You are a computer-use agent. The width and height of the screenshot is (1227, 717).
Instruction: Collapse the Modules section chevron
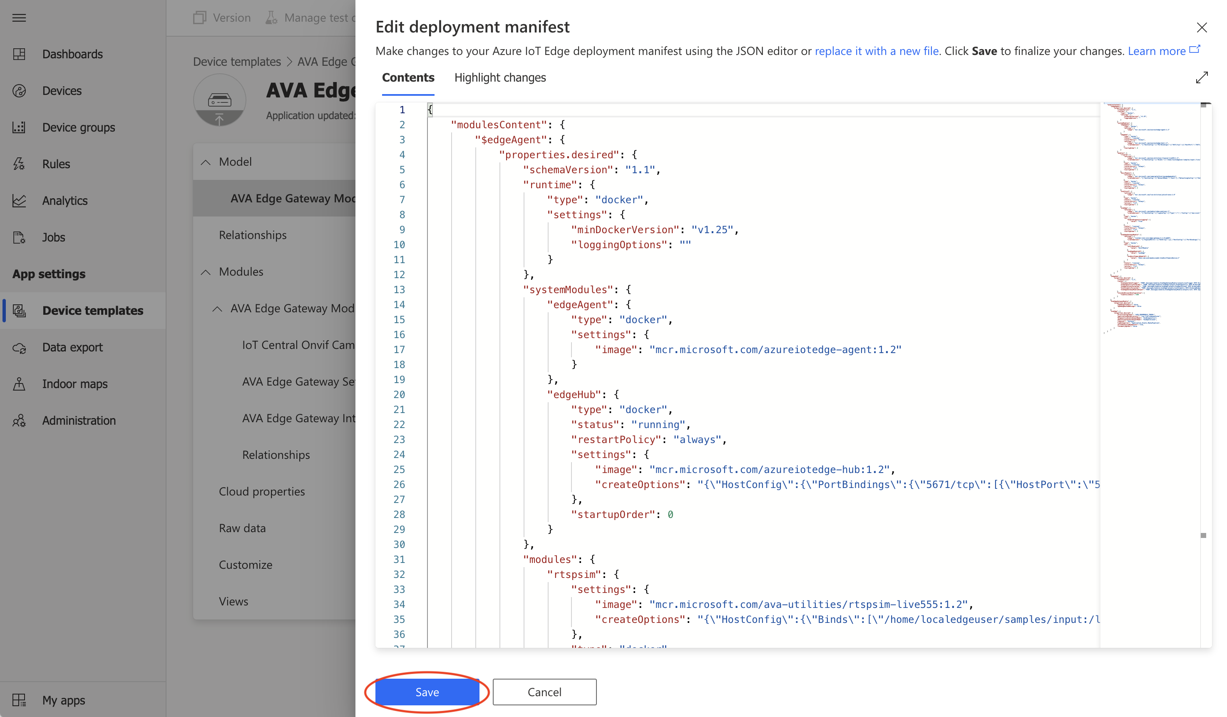click(x=206, y=272)
